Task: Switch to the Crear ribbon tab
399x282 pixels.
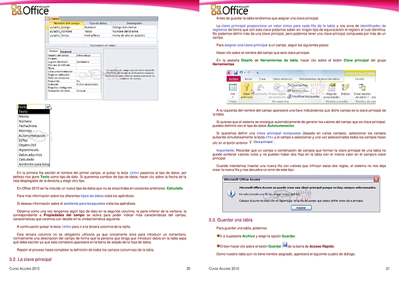Action: click(x=263, y=79)
